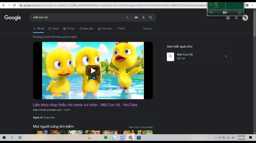Open Zoom from taskbar
256x143 pixels.
[x=122, y=137]
